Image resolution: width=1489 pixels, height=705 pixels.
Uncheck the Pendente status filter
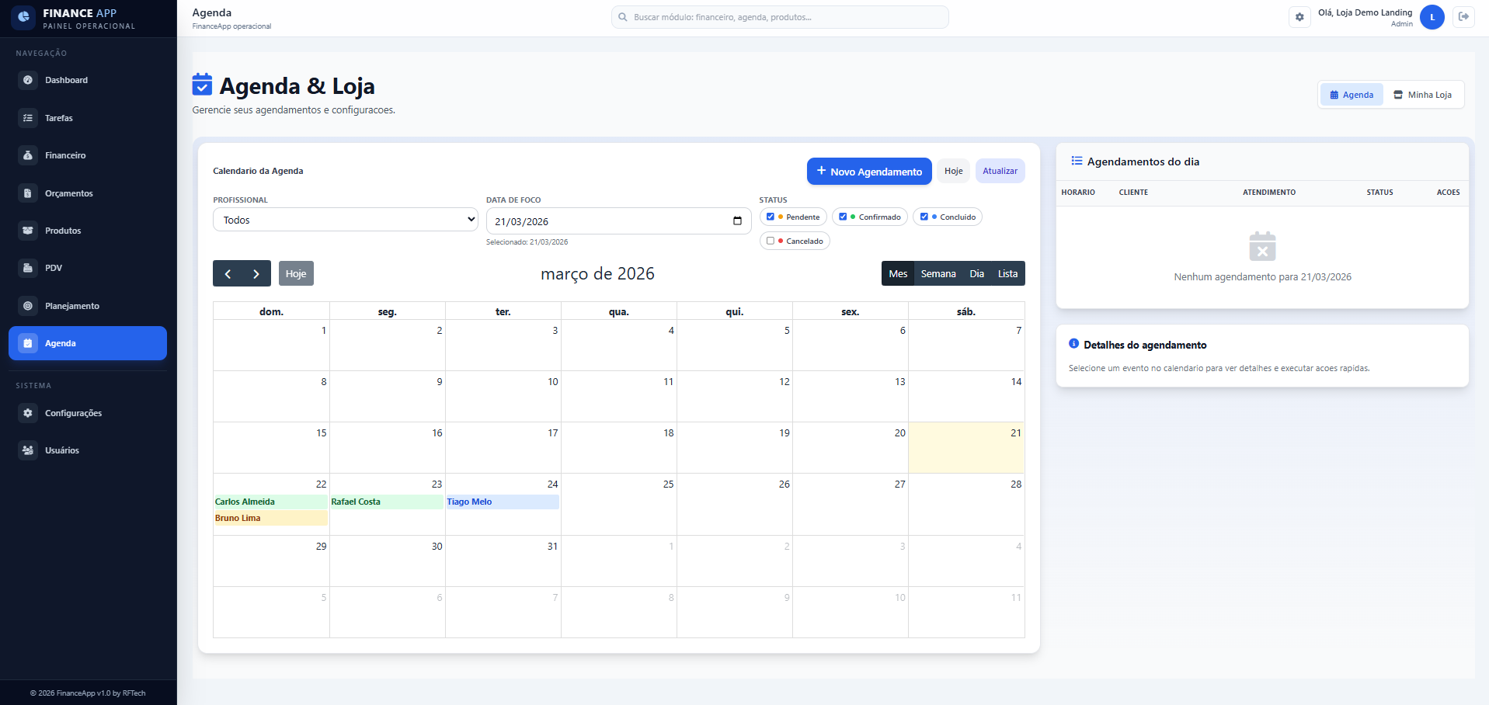[x=771, y=217]
